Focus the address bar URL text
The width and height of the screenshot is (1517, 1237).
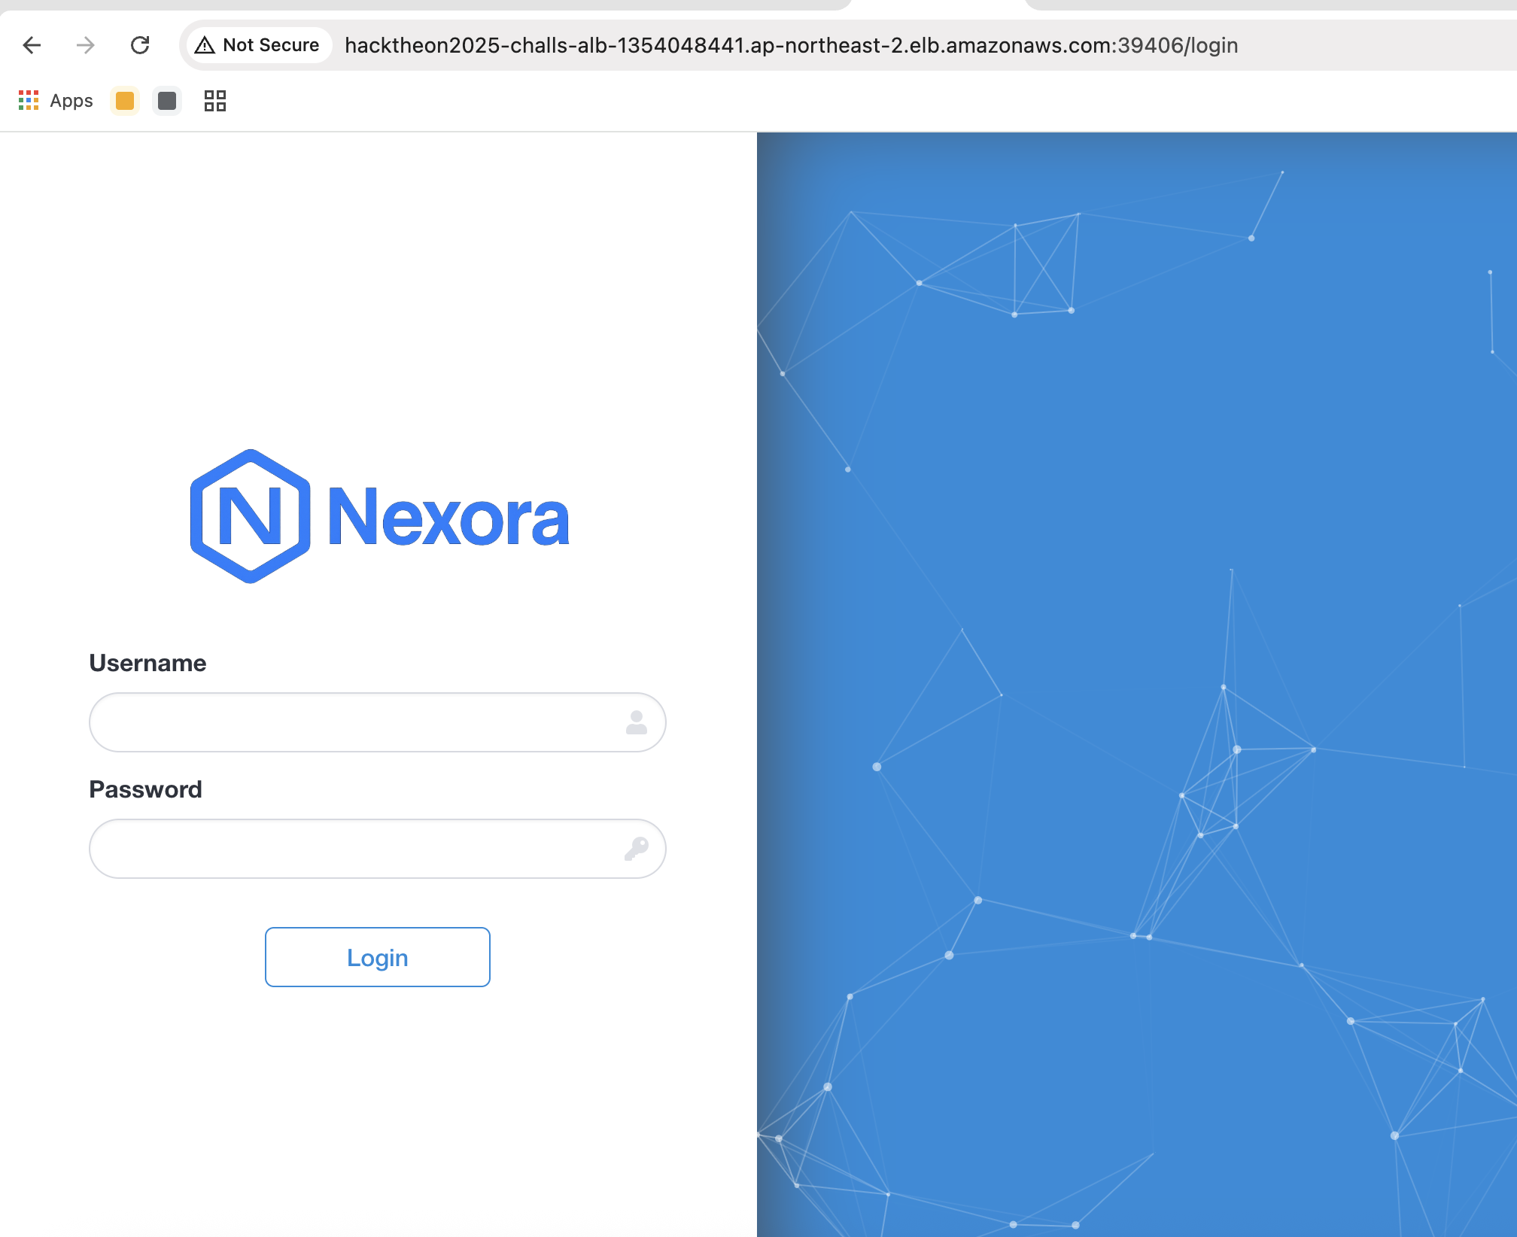tap(791, 45)
